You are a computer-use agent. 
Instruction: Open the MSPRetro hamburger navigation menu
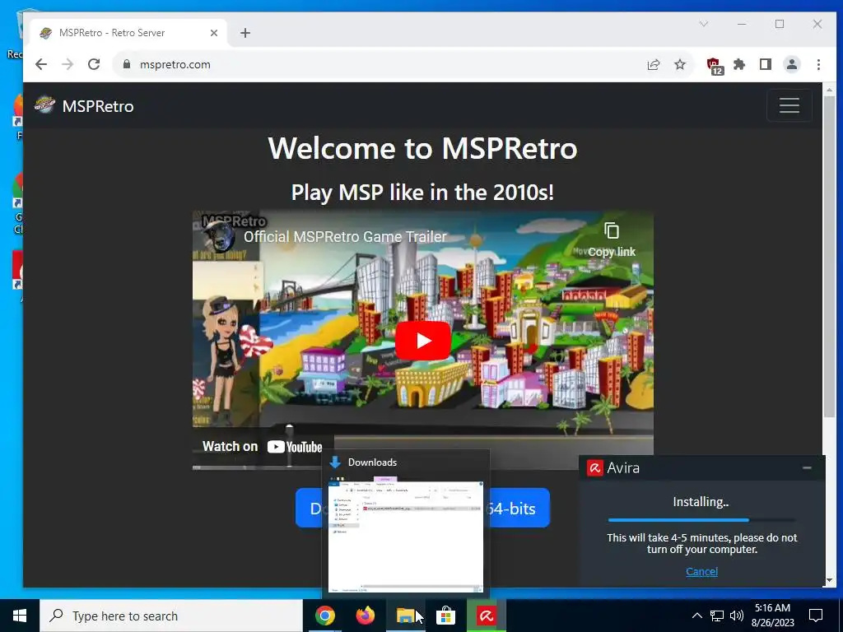point(789,105)
